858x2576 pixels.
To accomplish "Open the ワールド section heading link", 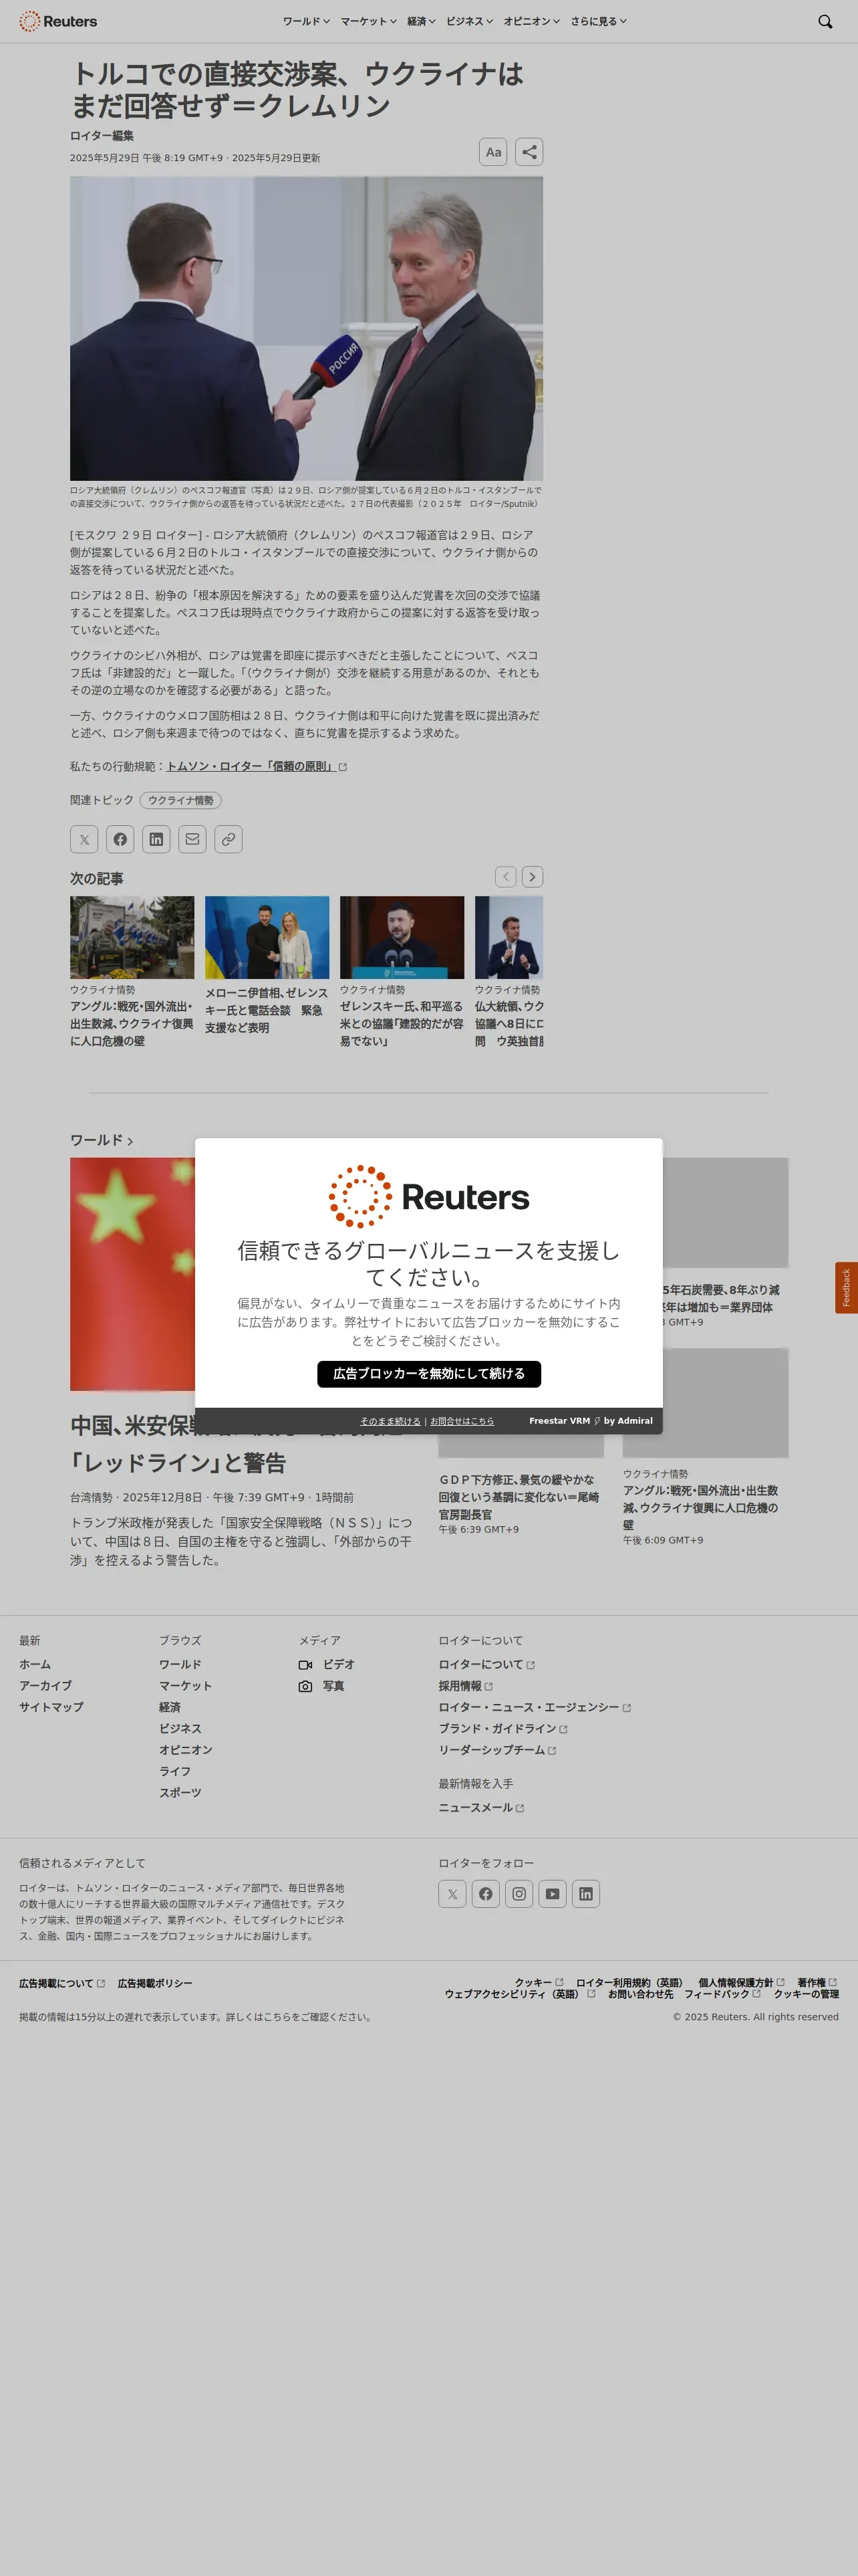I will [101, 1140].
